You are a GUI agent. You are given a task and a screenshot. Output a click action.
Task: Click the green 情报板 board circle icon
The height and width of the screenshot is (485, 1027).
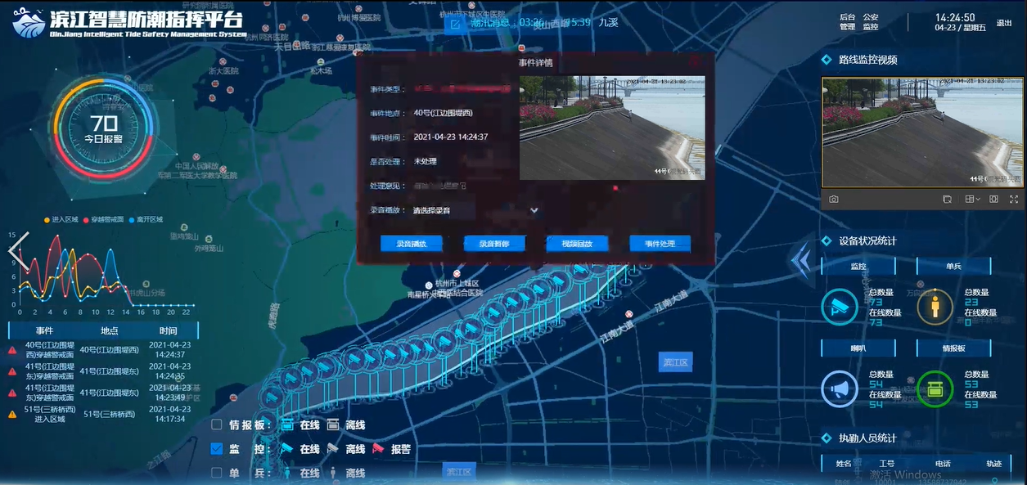[x=935, y=389]
